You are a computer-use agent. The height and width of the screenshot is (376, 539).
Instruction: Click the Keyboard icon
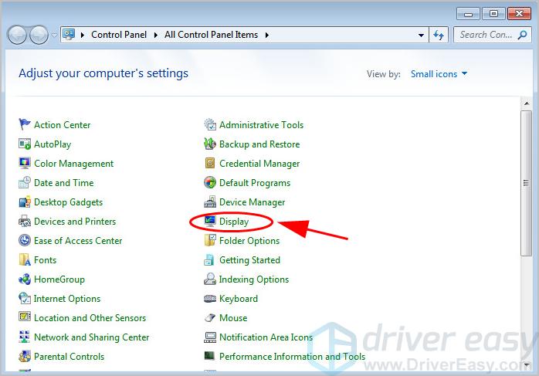210,298
